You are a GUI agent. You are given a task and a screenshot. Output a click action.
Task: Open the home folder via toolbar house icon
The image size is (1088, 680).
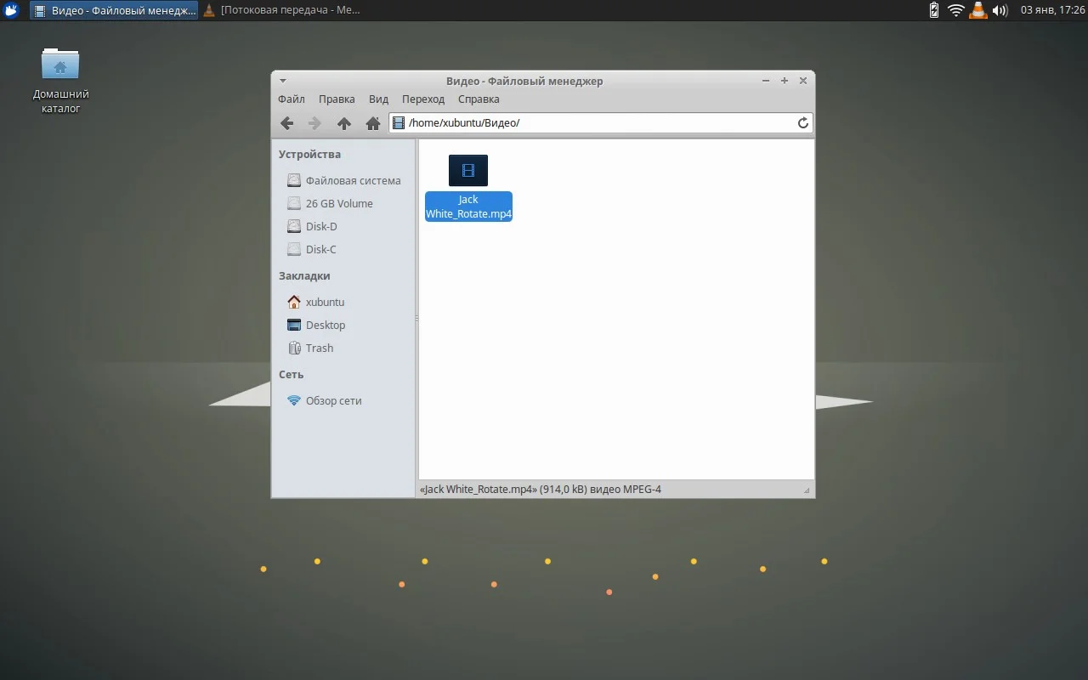point(372,123)
